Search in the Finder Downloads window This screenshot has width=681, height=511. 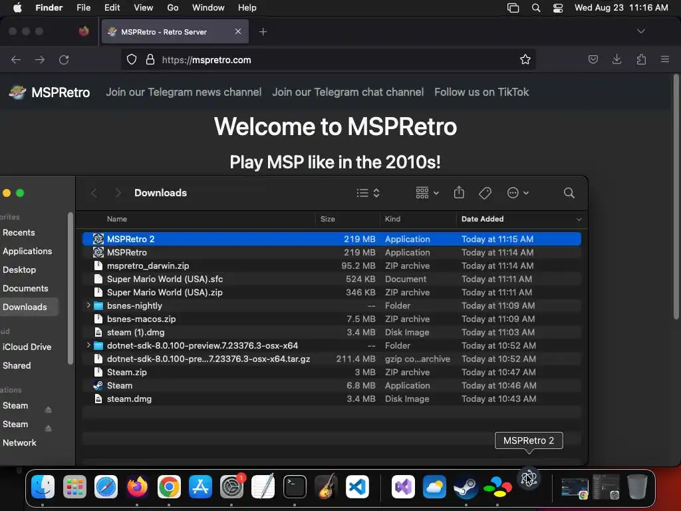pyautogui.click(x=569, y=193)
